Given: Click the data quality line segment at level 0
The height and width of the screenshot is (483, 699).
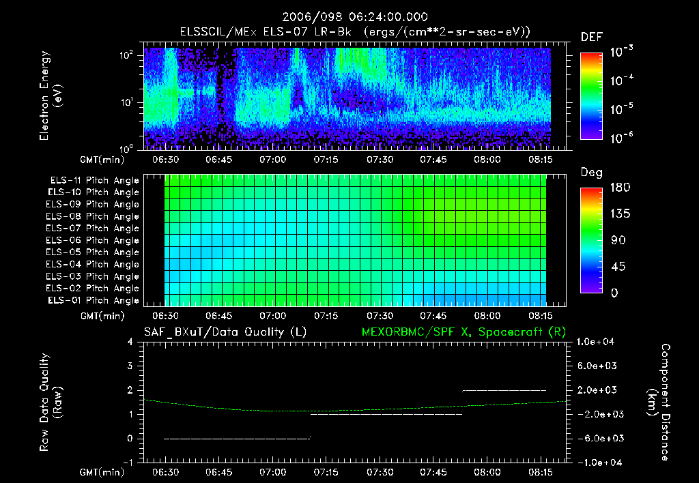Looking at the screenshot, I should click(237, 439).
